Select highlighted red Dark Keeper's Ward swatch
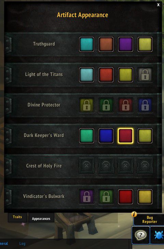The image size is (164, 249). pos(125,136)
